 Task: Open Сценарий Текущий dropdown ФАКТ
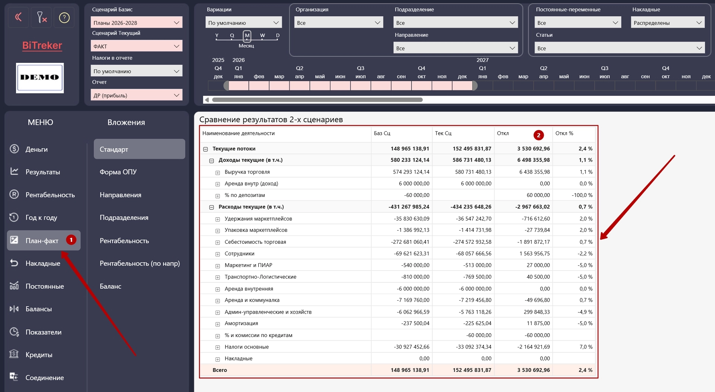coord(136,46)
